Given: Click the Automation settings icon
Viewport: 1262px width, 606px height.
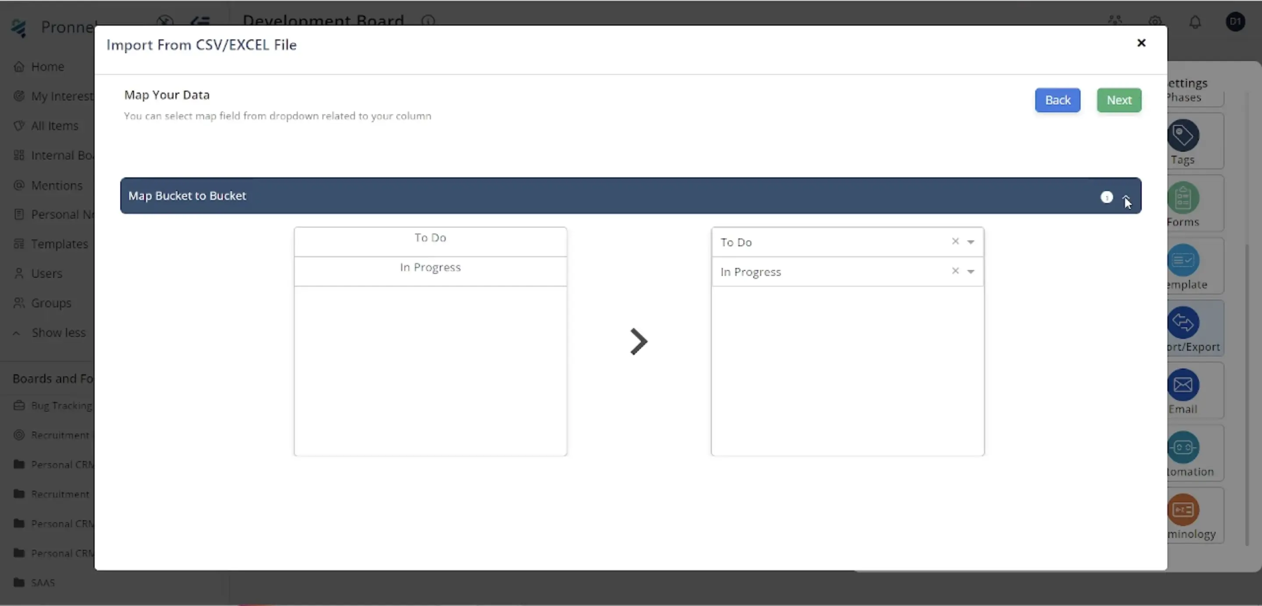Looking at the screenshot, I should tap(1183, 447).
